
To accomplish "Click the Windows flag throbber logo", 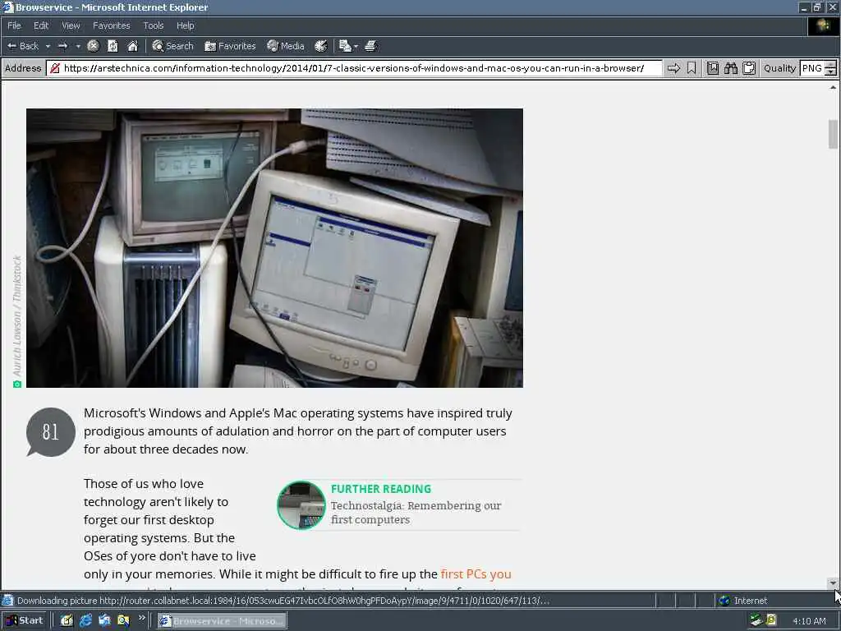I will (823, 25).
